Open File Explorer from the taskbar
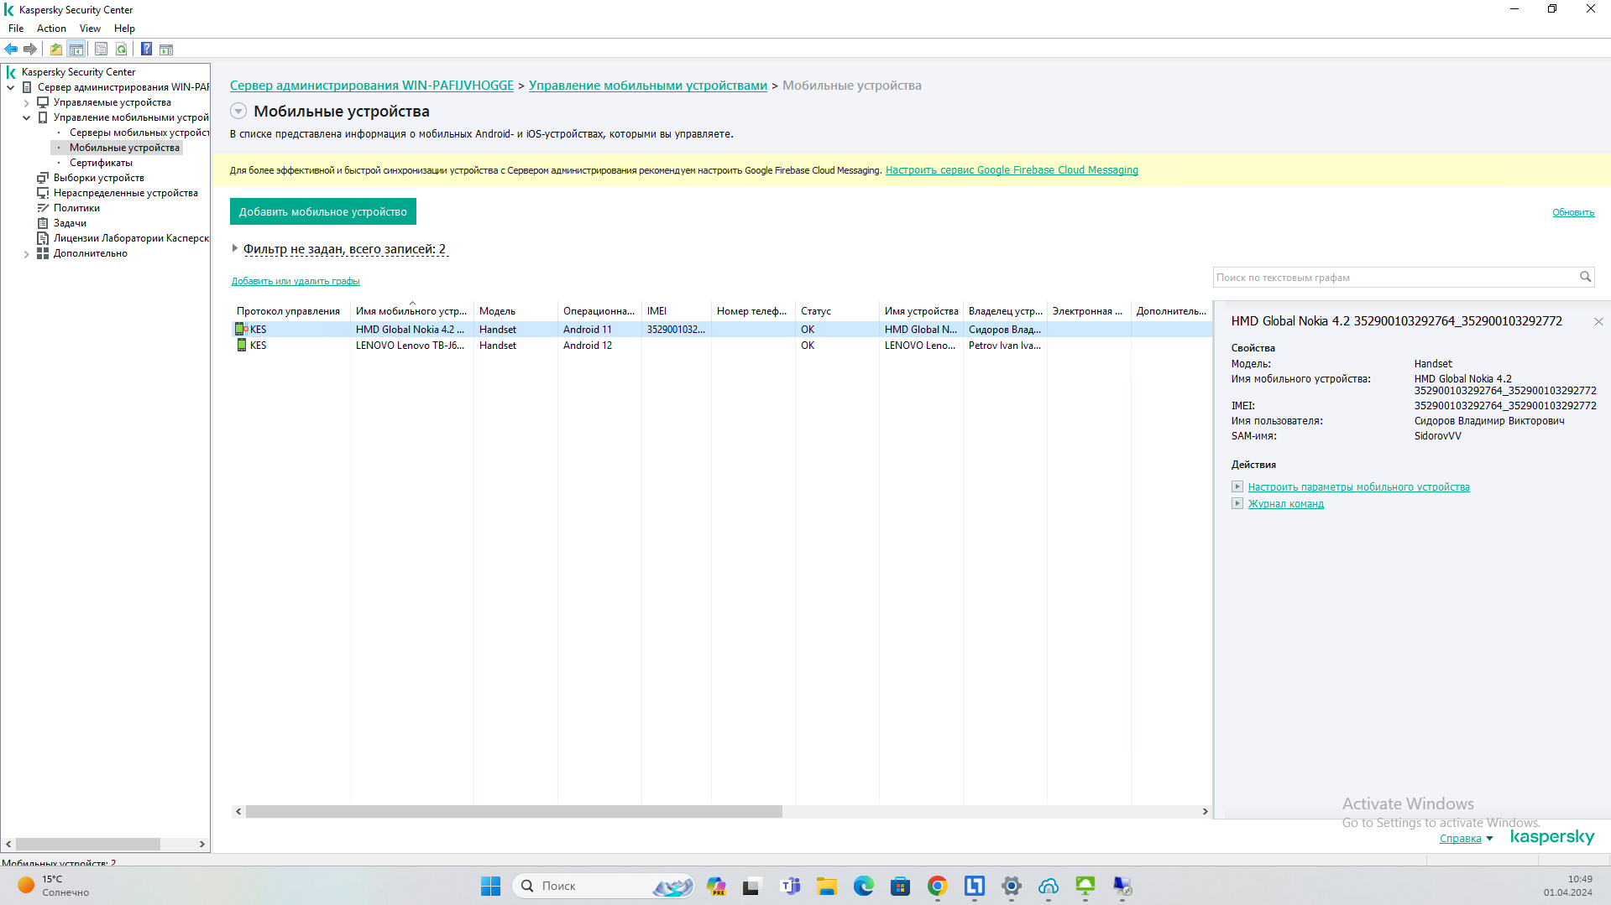1611x905 pixels. (826, 887)
